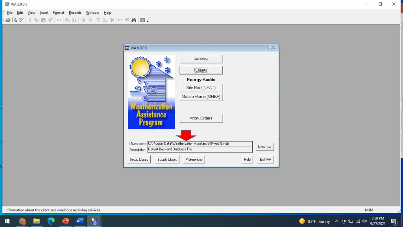
Task: Open the File menu
Action: point(10,12)
